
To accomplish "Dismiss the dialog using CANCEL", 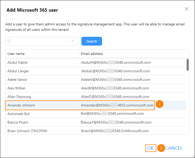I will [174, 148].
